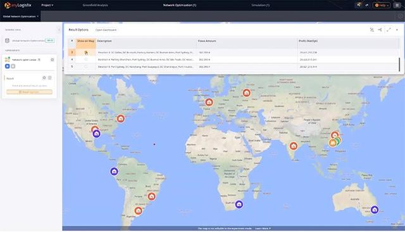This screenshot has height=232, width=405.
Task: Open the Project dropdown menu
Action: pos(47,5)
